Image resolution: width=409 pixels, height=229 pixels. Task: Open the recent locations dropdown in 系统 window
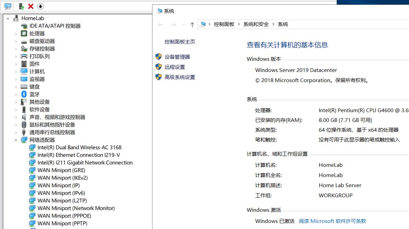[x=184, y=24]
